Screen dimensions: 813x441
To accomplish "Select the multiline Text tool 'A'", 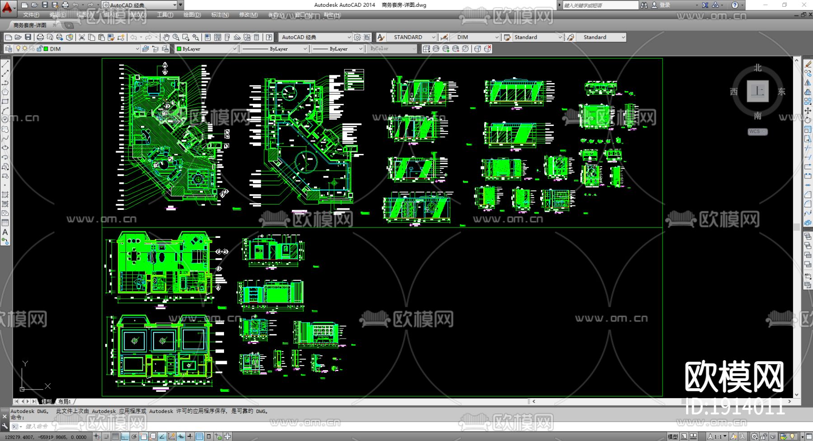I will coord(5,232).
